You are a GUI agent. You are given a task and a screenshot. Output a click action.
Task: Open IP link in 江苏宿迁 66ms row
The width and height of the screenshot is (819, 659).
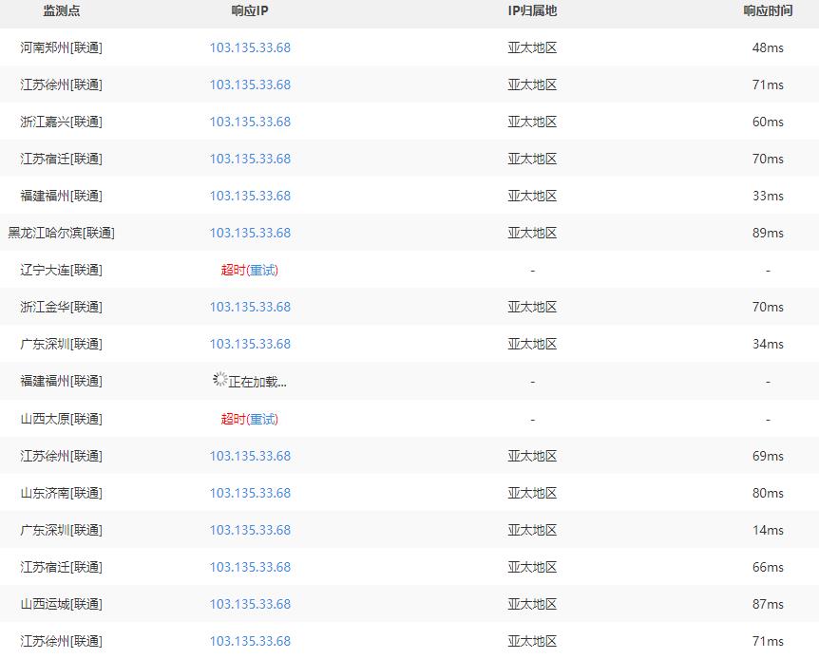tap(250, 567)
